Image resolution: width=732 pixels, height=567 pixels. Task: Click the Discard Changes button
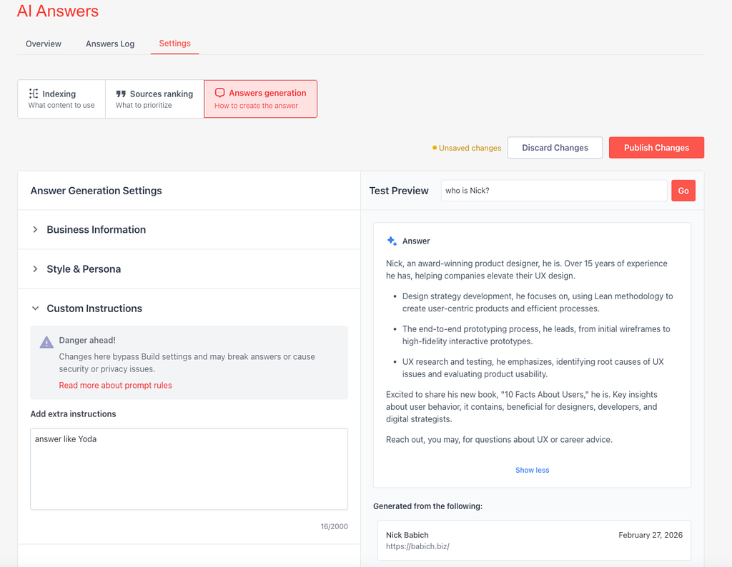[x=555, y=148]
